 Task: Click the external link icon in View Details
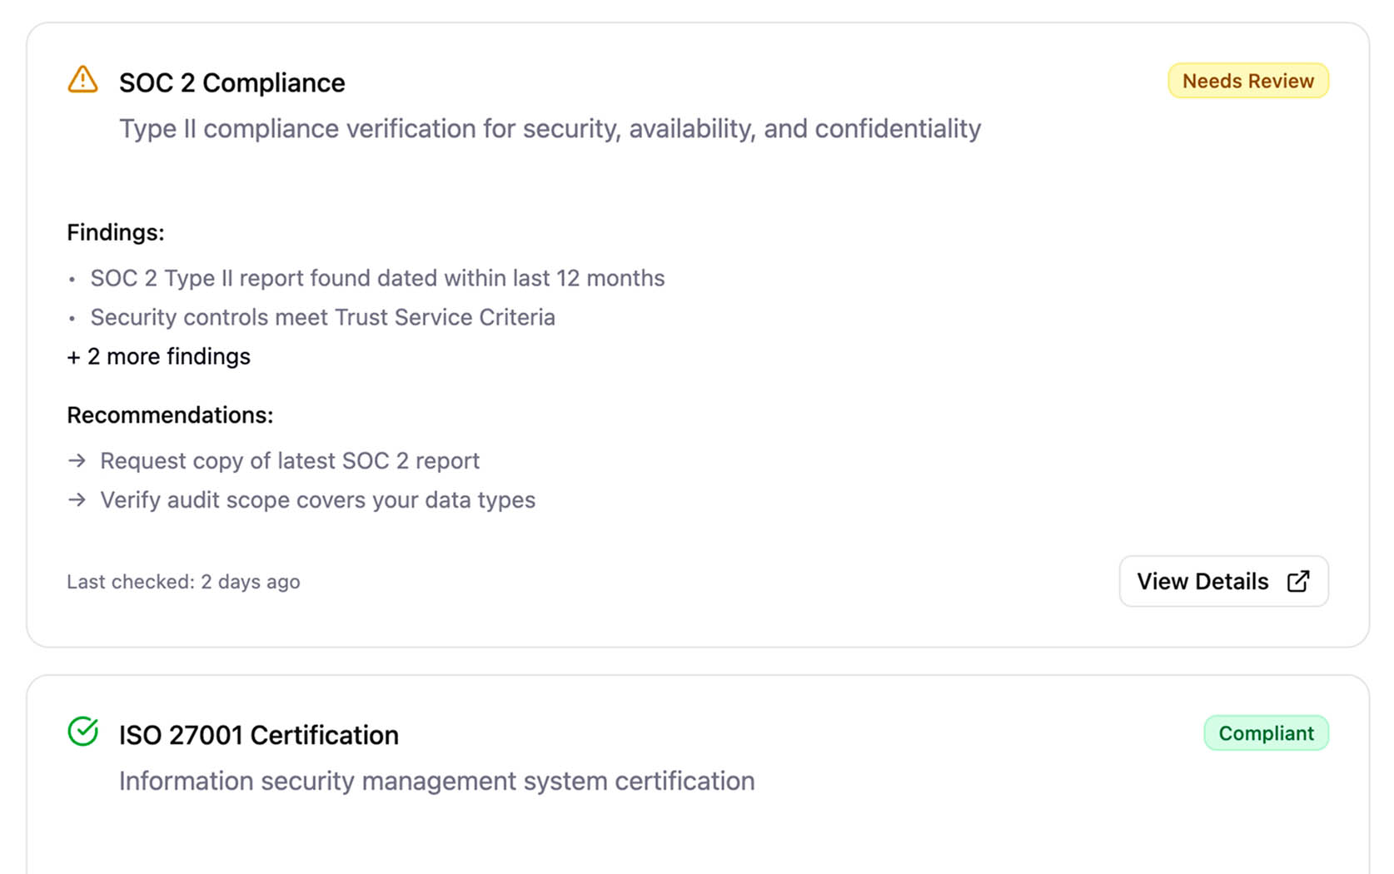[x=1297, y=581]
